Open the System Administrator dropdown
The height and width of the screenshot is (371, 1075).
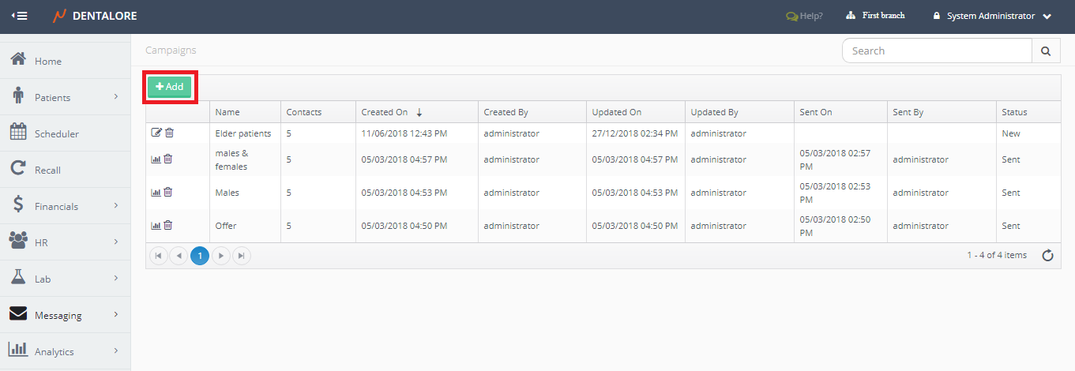click(x=992, y=16)
